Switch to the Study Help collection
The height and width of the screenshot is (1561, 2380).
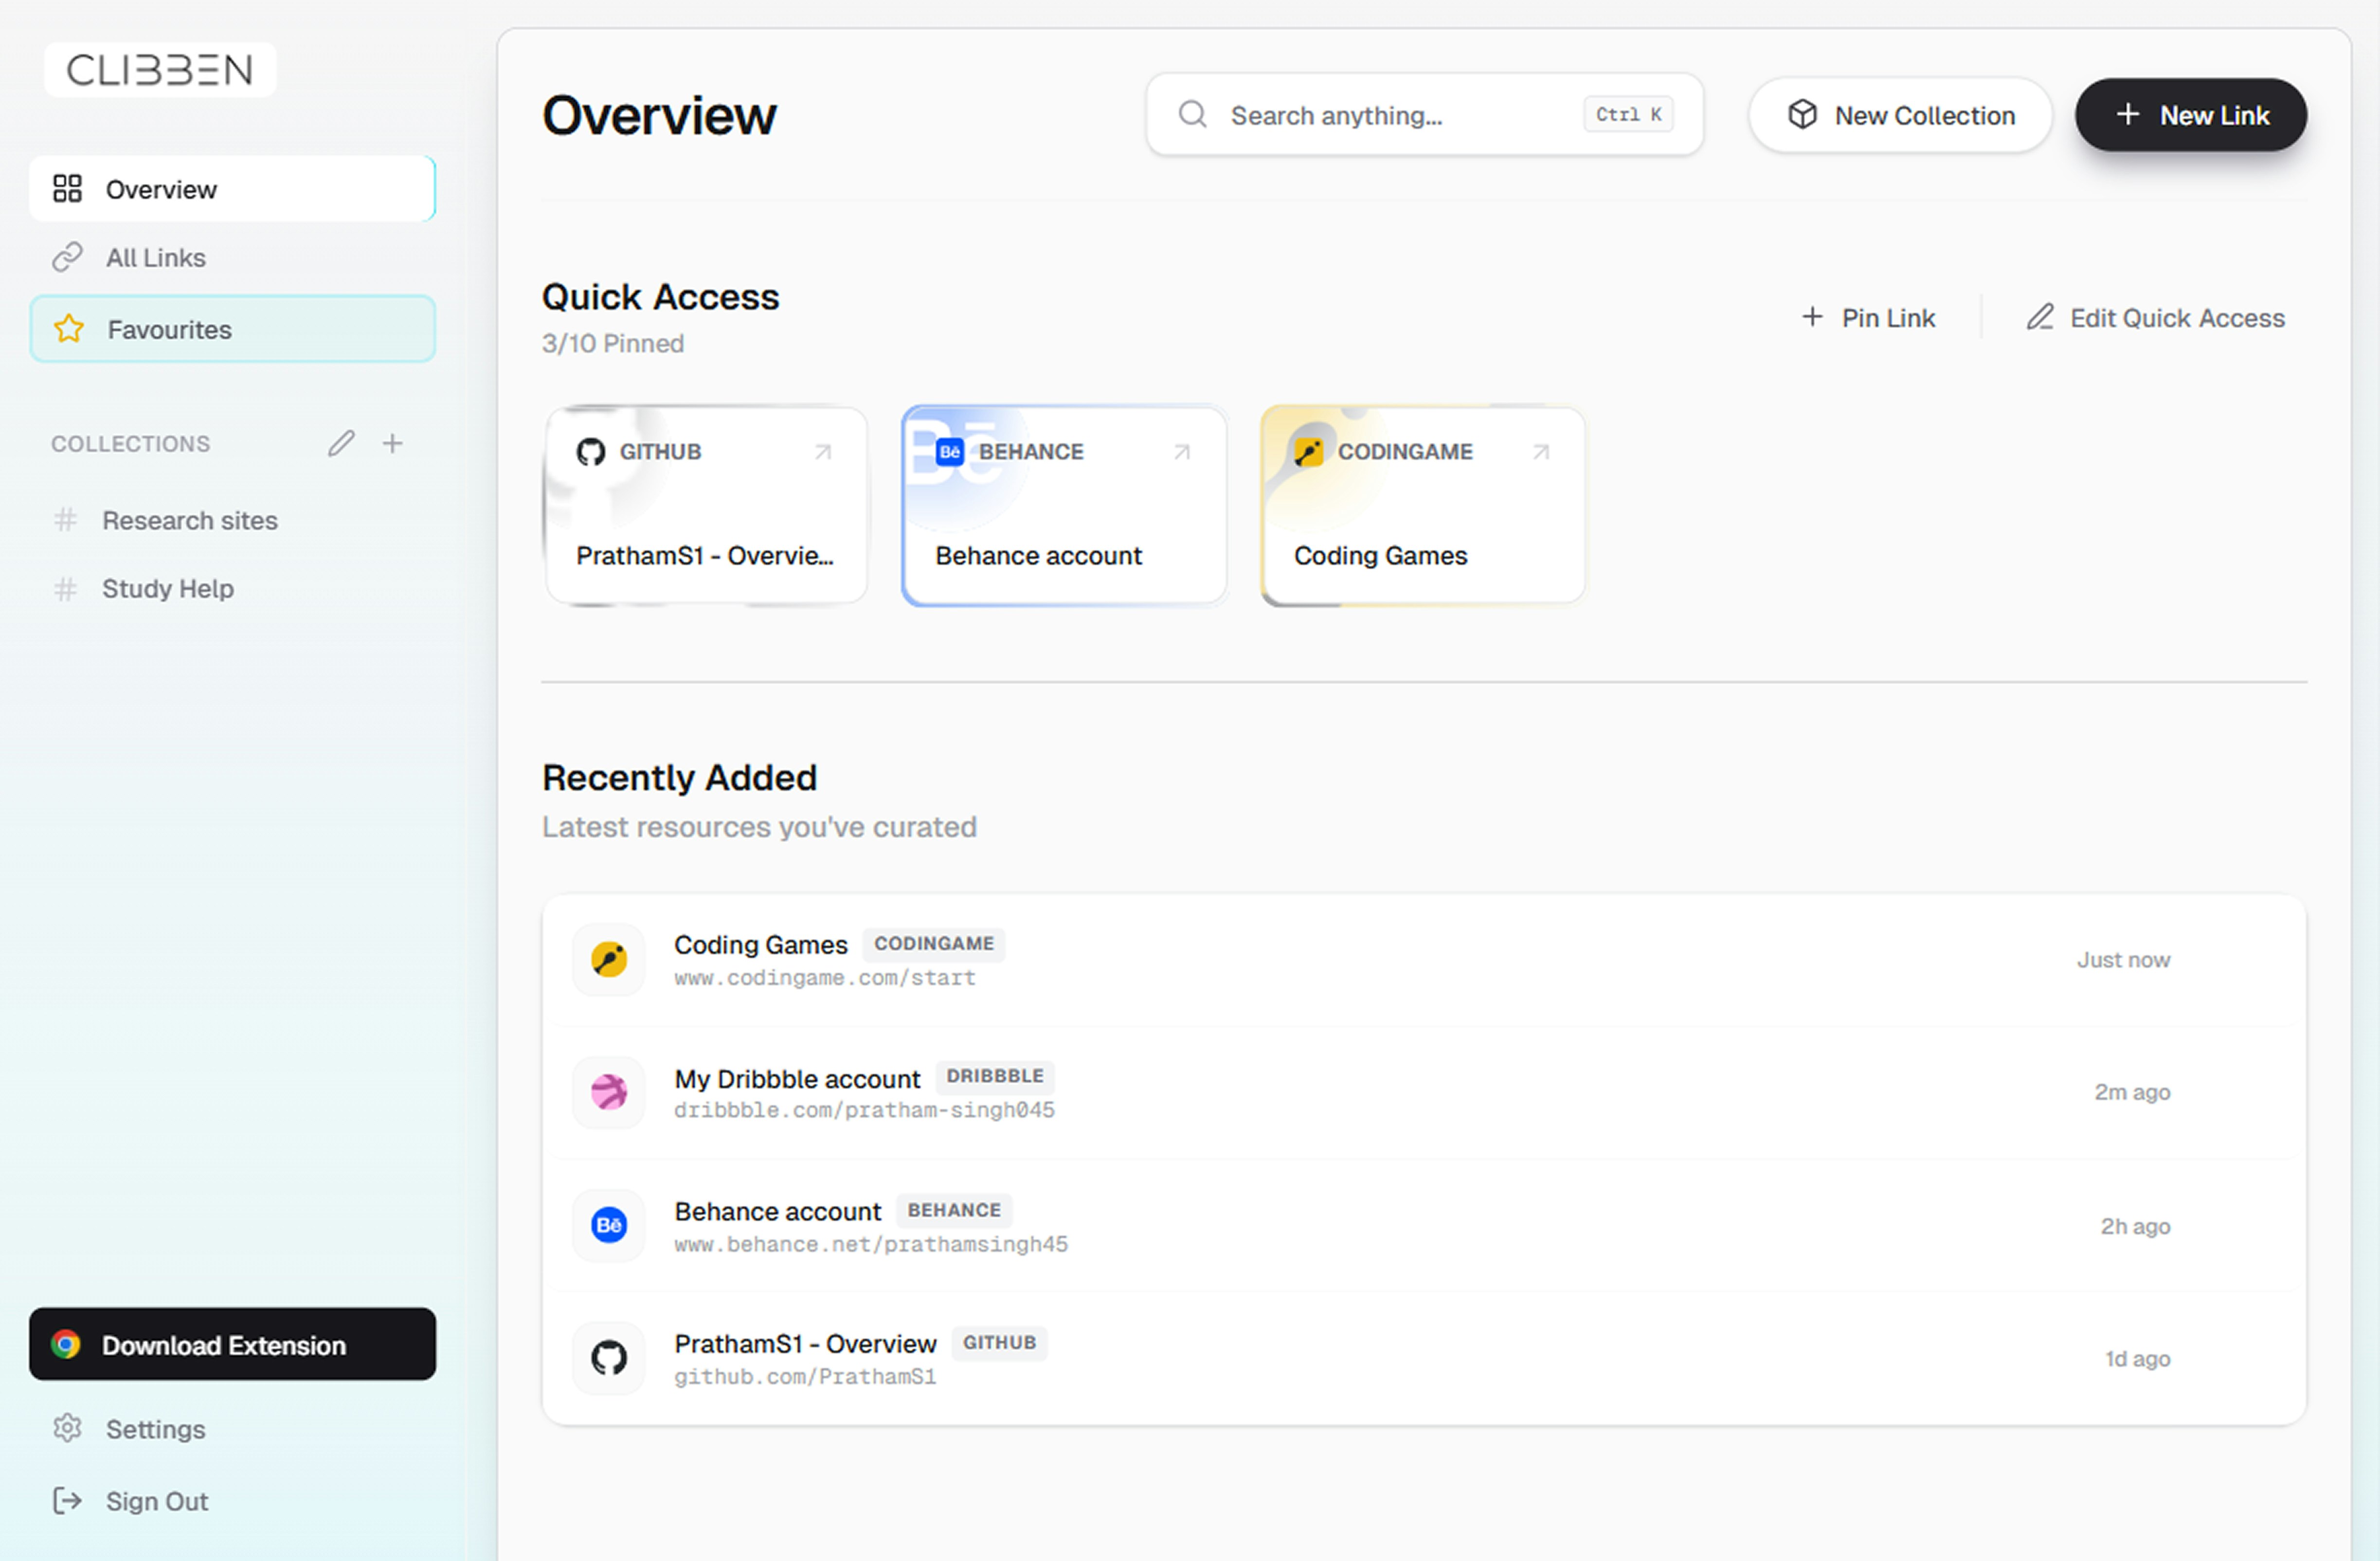coord(168,588)
